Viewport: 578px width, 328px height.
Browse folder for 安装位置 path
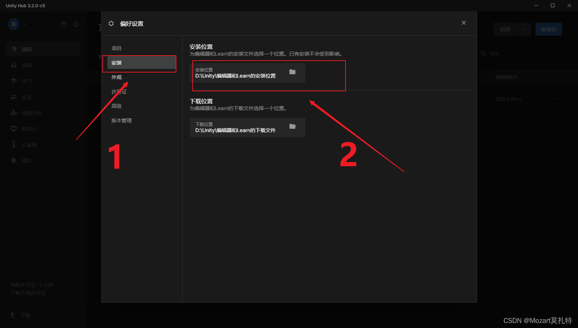tap(292, 72)
